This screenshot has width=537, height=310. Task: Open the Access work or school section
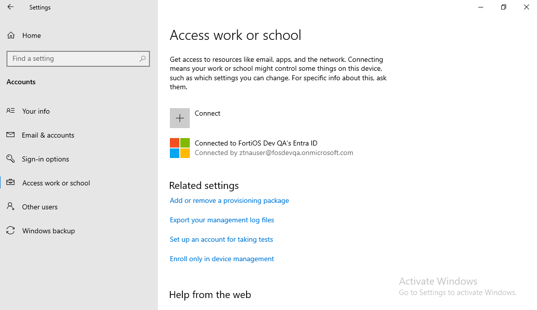point(56,183)
